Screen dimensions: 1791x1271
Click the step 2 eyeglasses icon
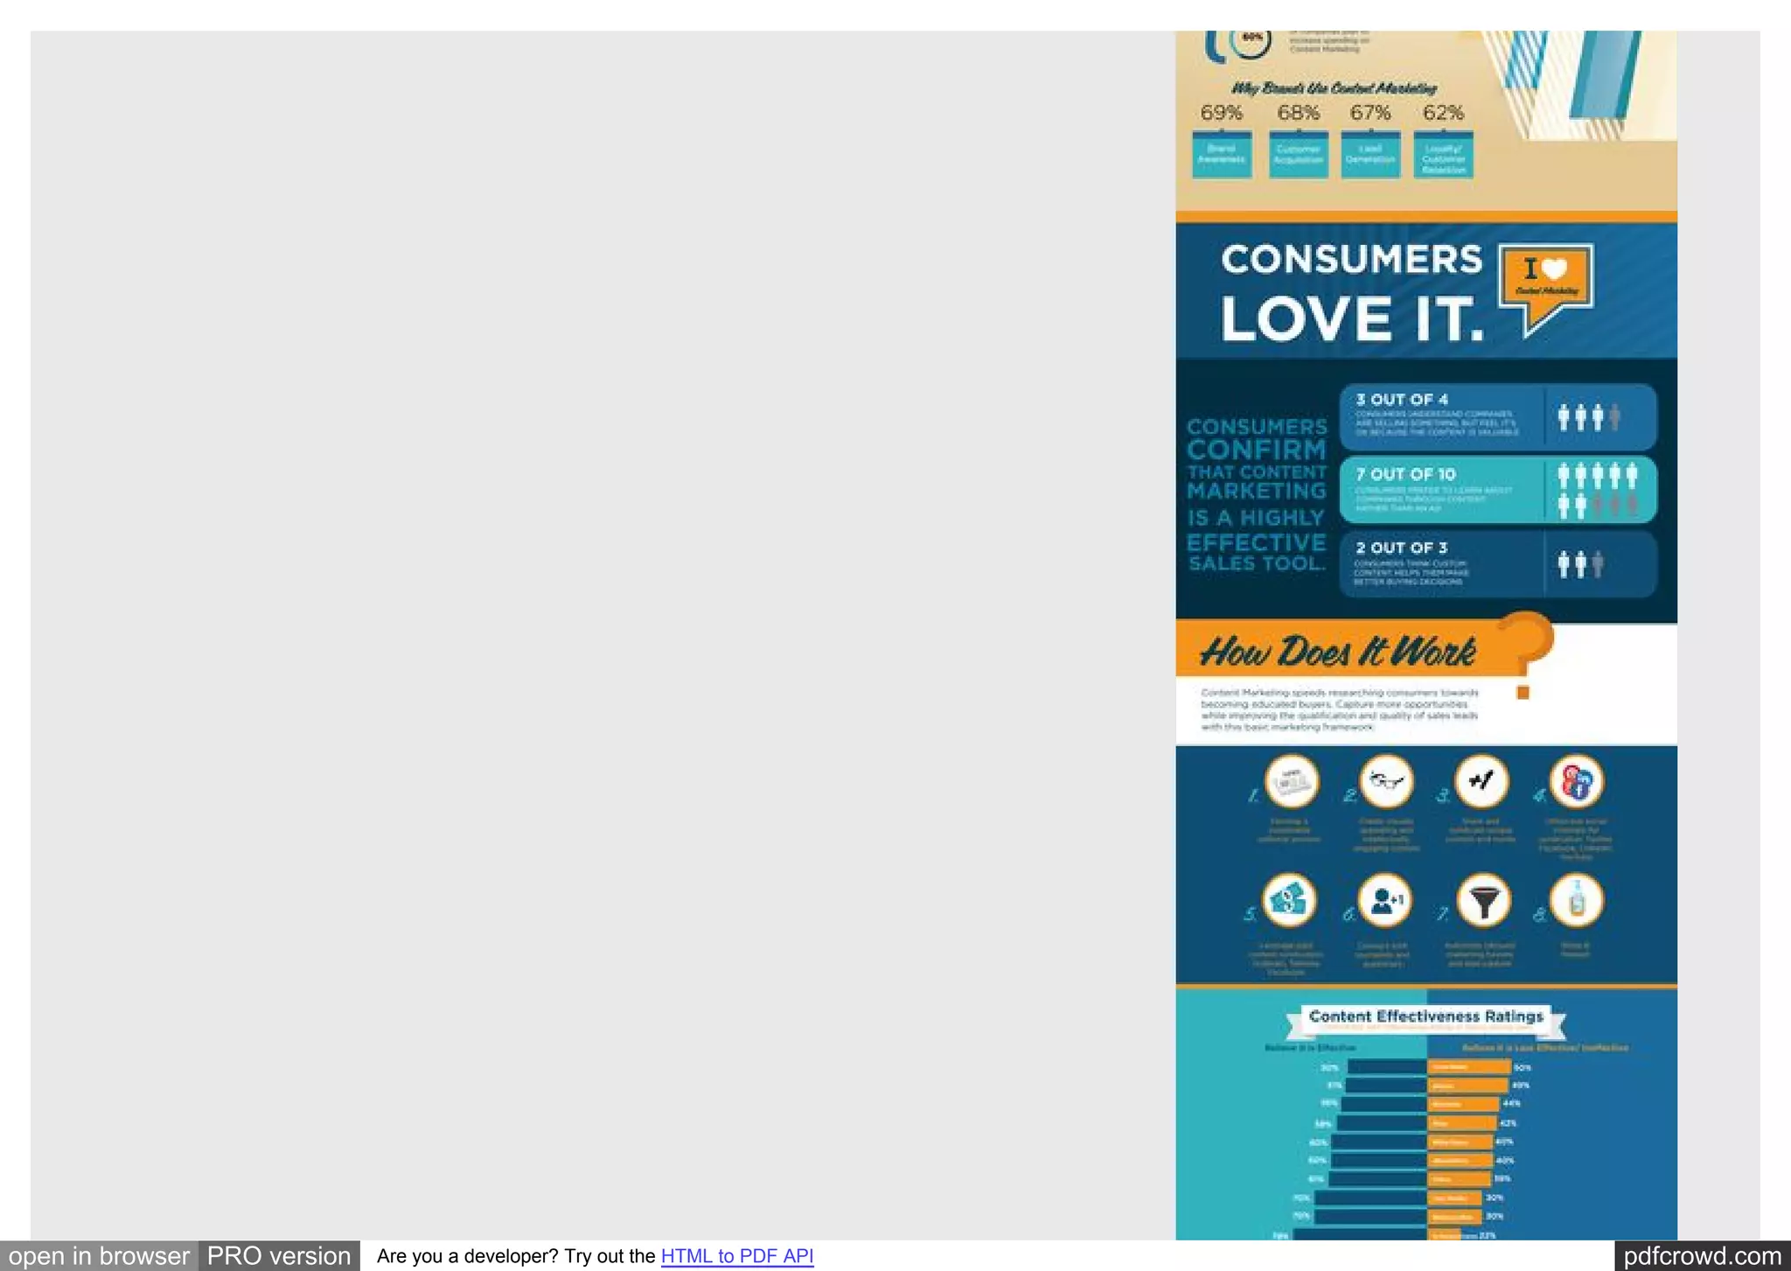click(1387, 781)
